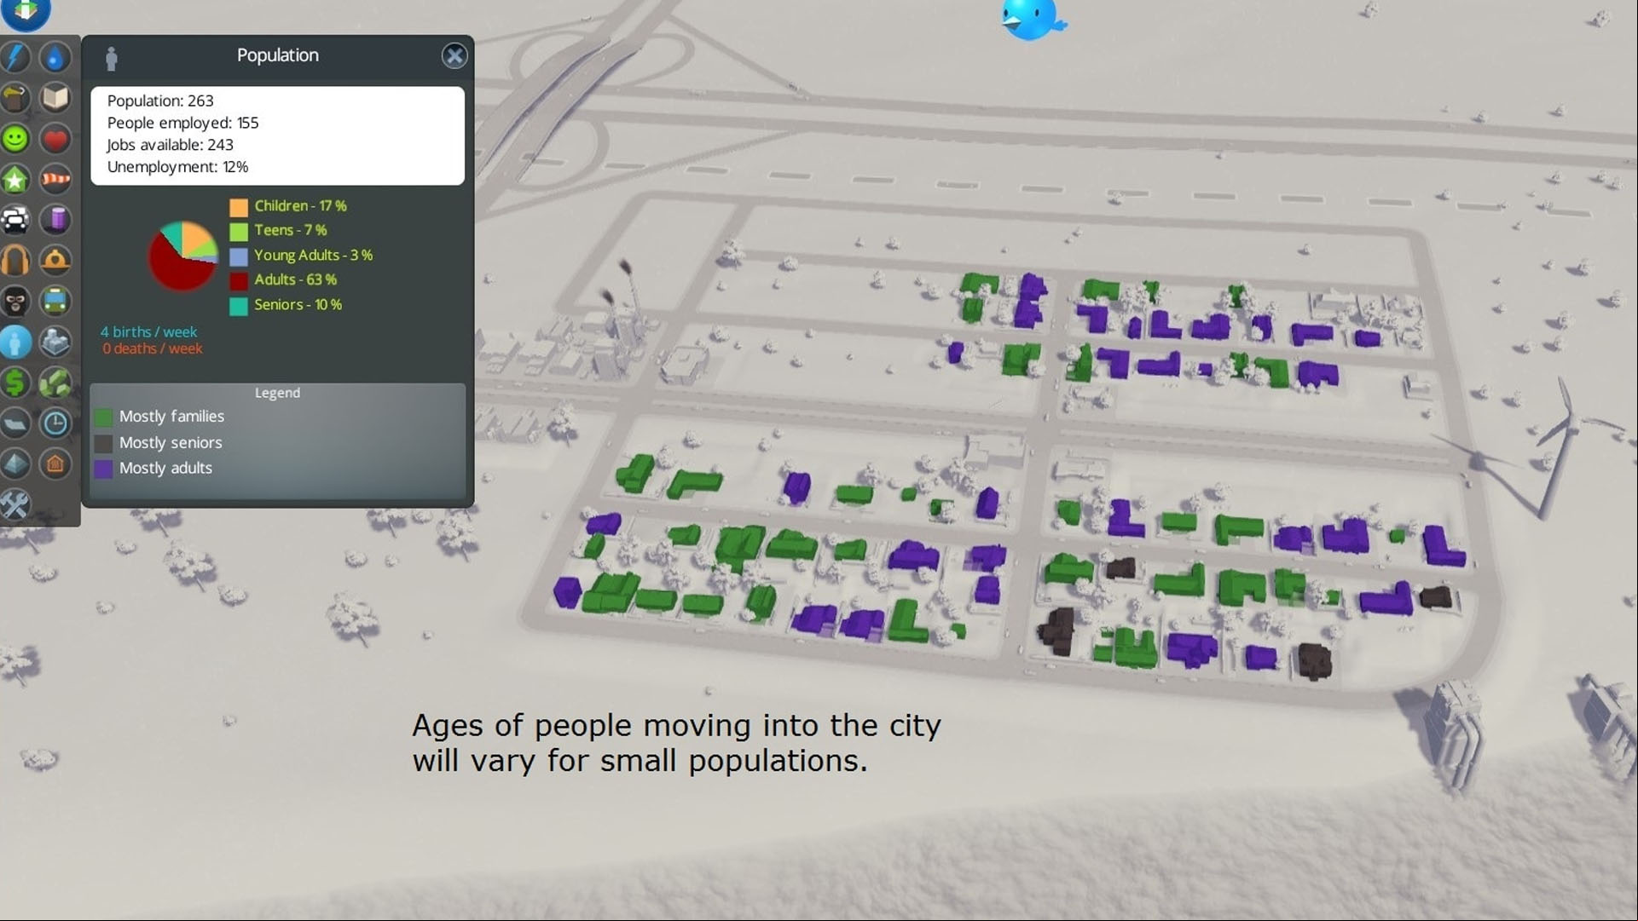Click the 'Population: 263' text
This screenshot has width=1638, height=921.
pyautogui.click(x=160, y=101)
